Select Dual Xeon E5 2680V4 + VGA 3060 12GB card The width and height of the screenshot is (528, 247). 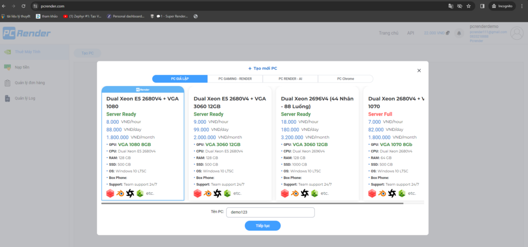click(x=230, y=143)
